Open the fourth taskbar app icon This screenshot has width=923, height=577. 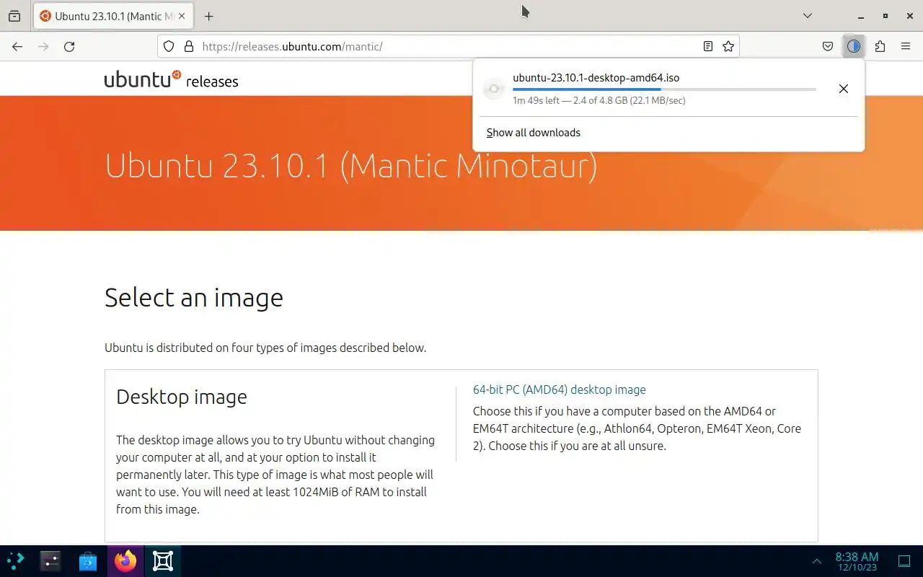(x=163, y=561)
